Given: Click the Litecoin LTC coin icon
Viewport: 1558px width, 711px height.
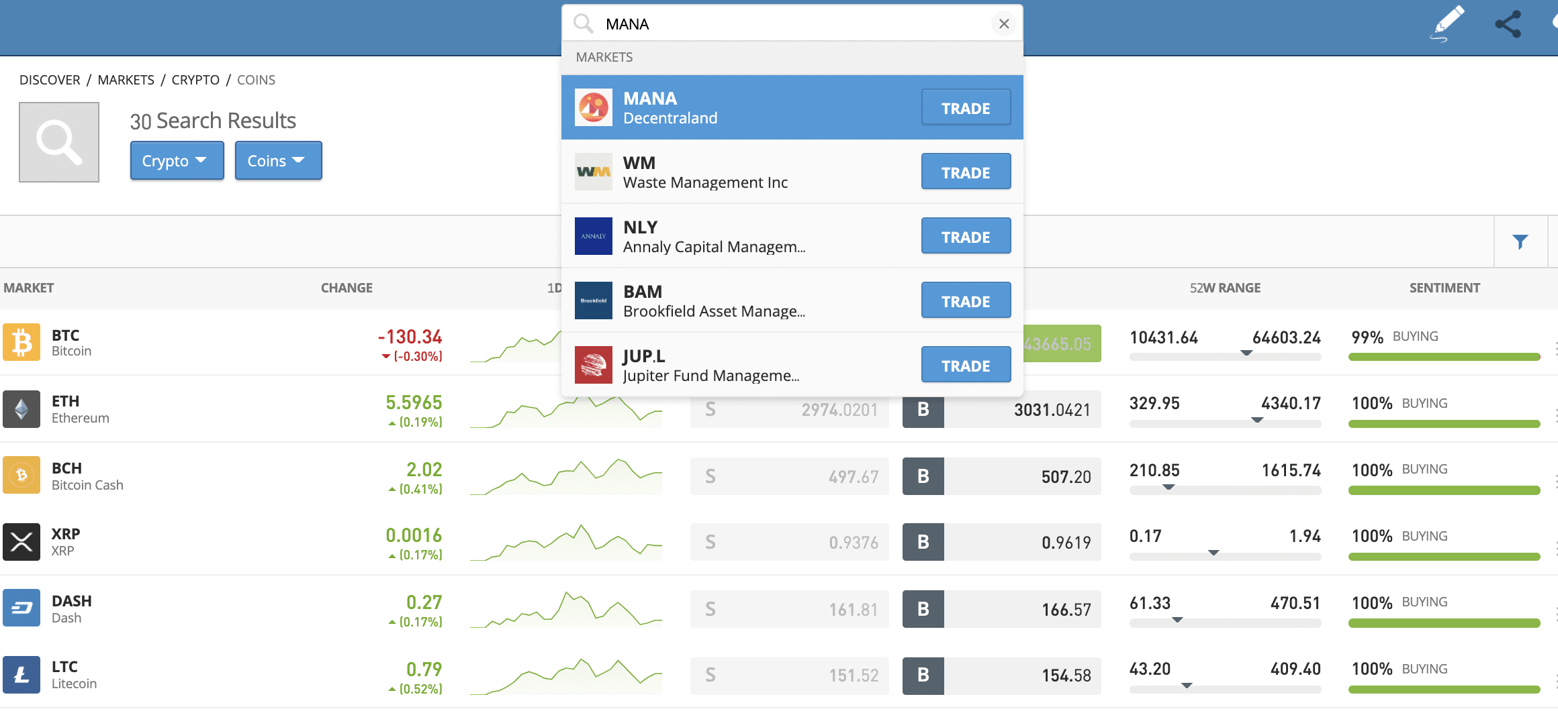Looking at the screenshot, I should [x=21, y=675].
